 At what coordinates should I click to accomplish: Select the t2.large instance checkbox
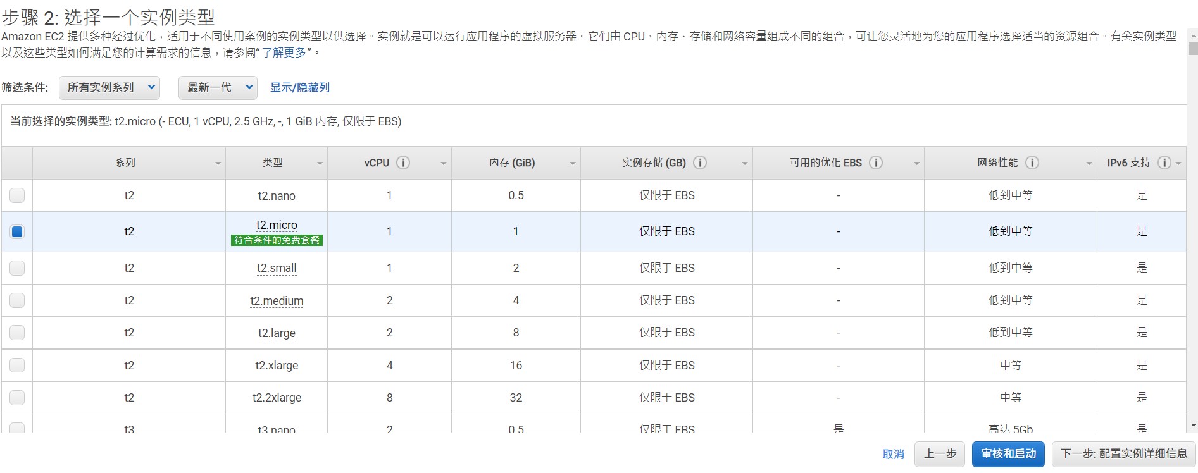(17, 333)
